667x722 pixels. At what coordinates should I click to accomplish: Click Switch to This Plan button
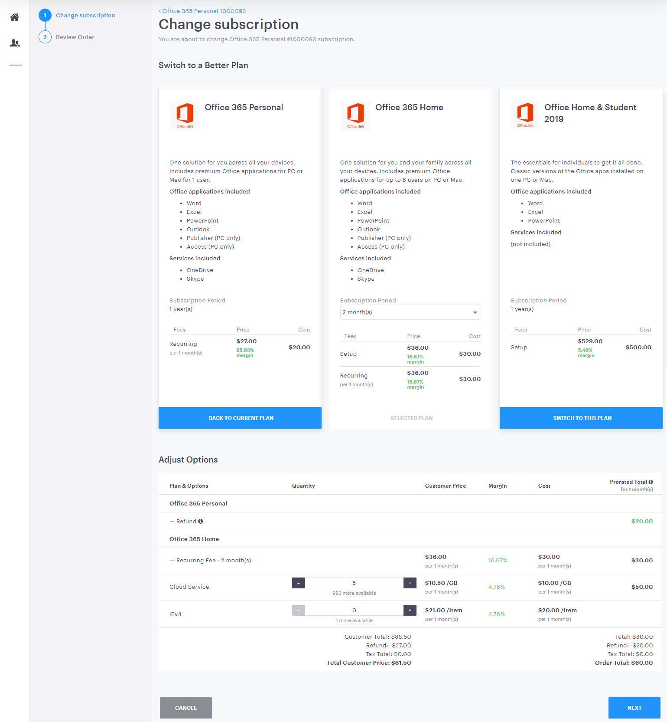pyautogui.click(x=581, y=418)
